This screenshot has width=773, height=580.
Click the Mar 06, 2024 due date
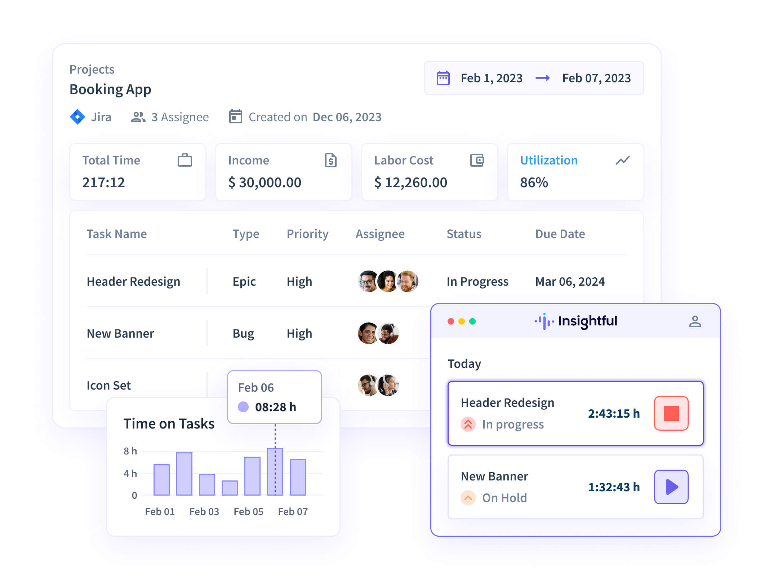(570, 281)
